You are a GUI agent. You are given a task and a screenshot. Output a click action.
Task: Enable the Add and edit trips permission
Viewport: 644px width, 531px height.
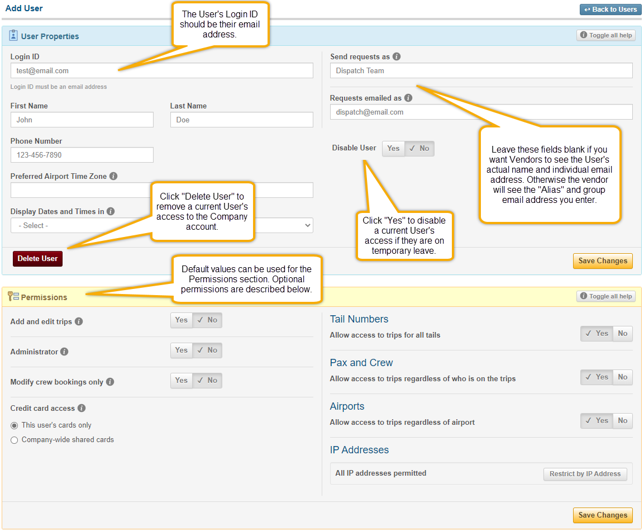coord(181,320)
